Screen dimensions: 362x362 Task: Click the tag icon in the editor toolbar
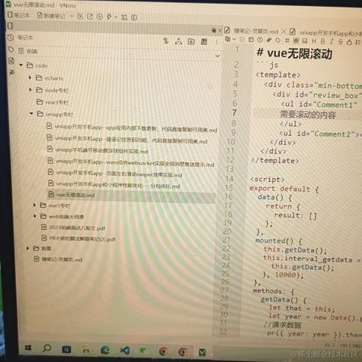pos(278,40)
